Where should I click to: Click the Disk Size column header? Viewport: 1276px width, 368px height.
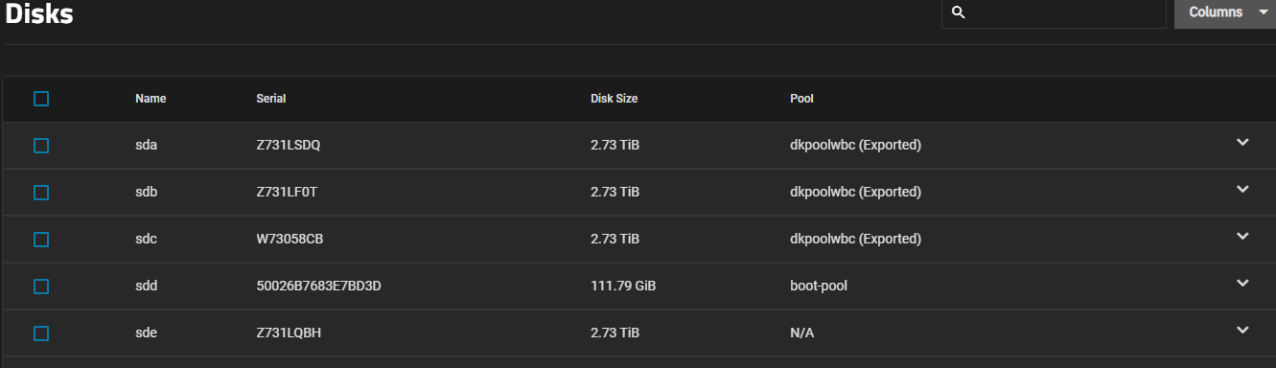615,99
